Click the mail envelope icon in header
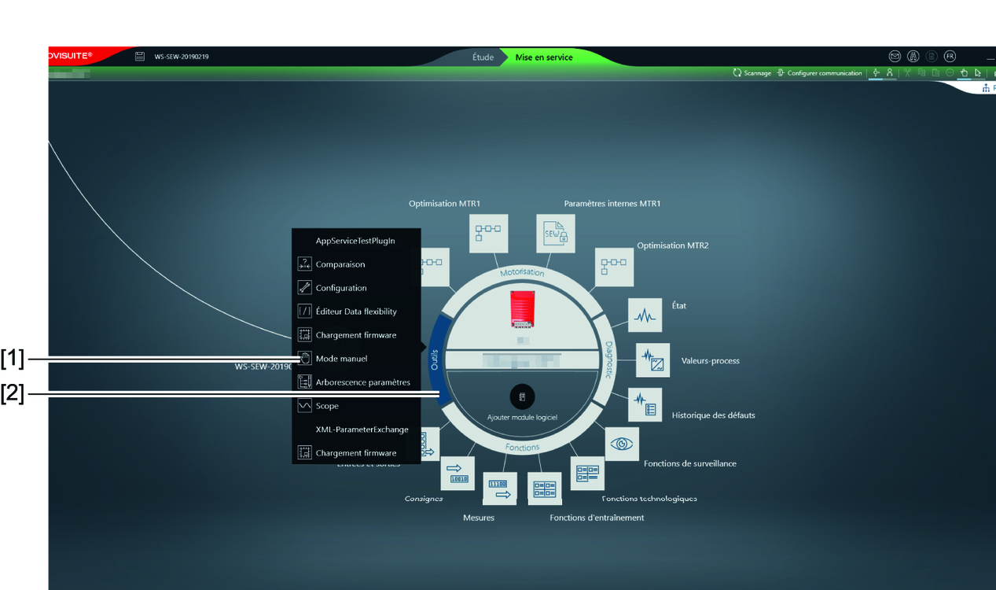This screenshot has width=996, height=590. 895,57
